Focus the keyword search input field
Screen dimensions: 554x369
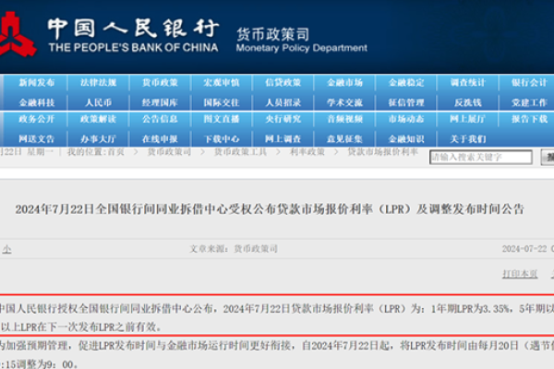click(x=481, y=157)
